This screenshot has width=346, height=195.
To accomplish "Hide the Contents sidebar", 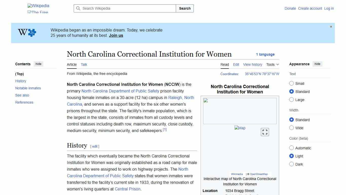I will (x=38, y=64).
